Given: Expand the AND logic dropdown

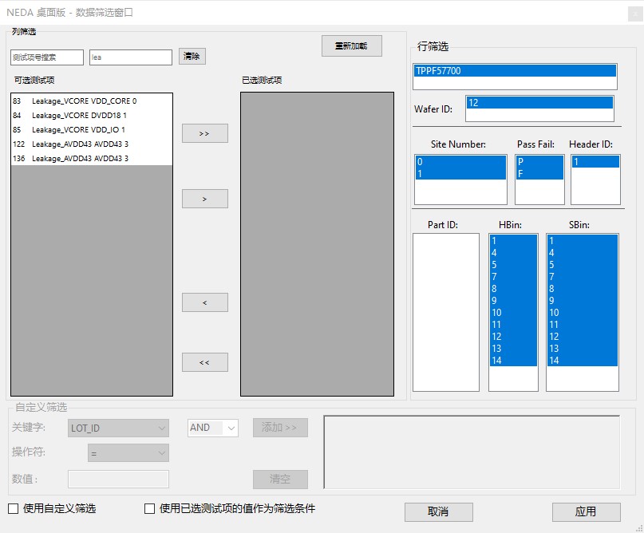Looking at the screenshot, I should (x=213, y=428).
